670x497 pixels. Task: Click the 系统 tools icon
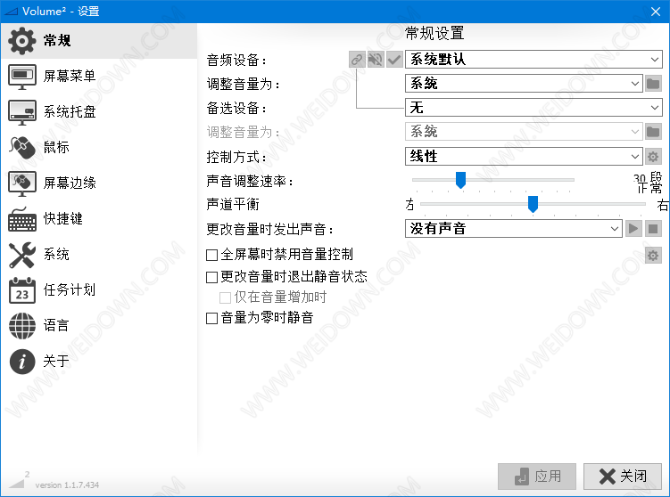22,255
